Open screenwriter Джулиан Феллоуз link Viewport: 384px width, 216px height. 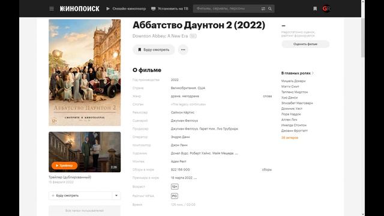(x=184, y=121)
